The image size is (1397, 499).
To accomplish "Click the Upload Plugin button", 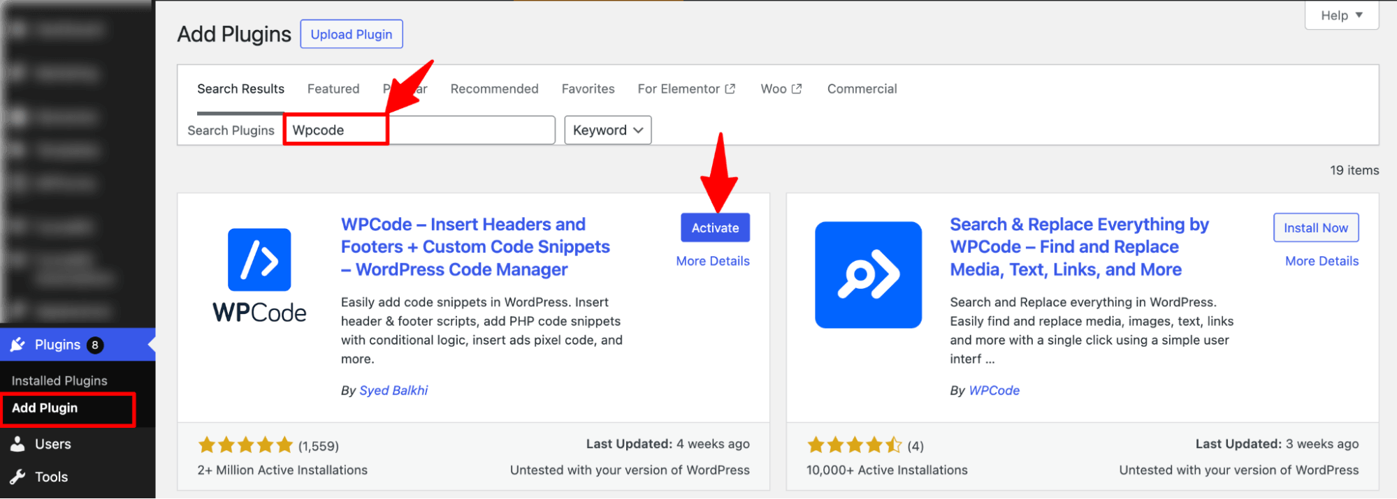I will pyautogui.click(x=352, y=34).
